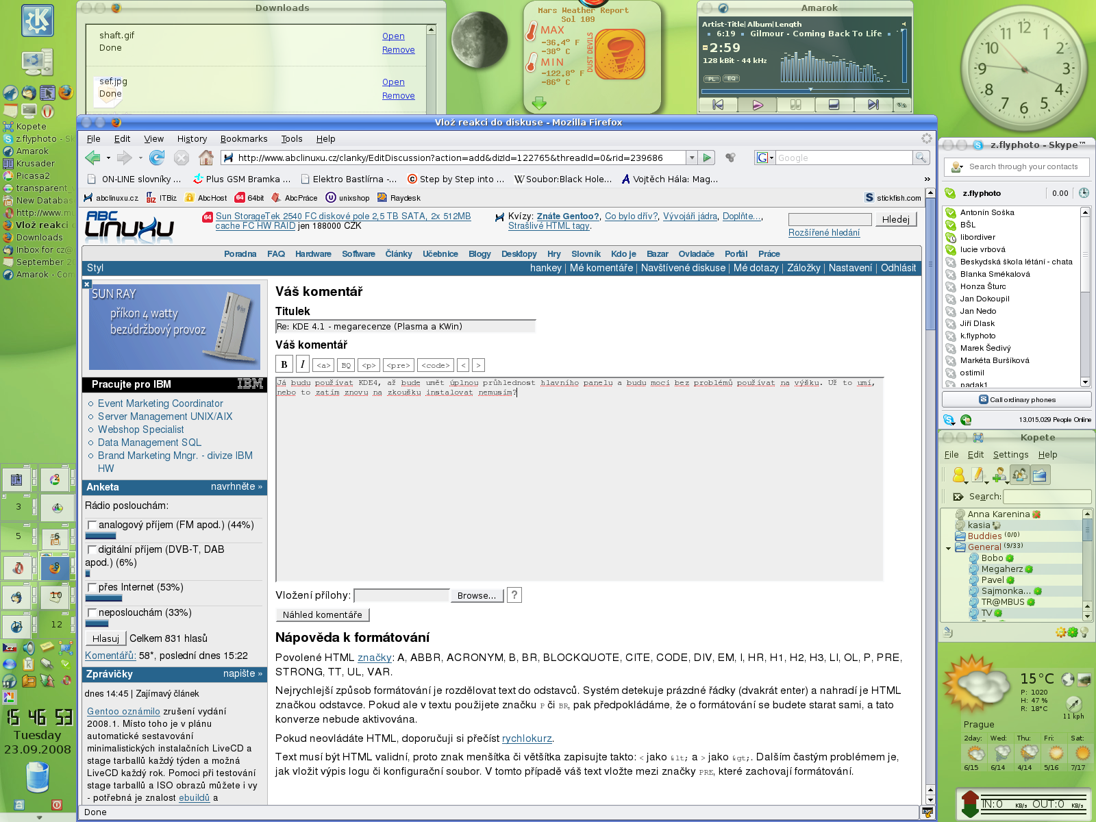Go back with Firefox back arrow
The height and width of the screenshot is (822, 1096).
pyautogui.click(x=92, y=158)
